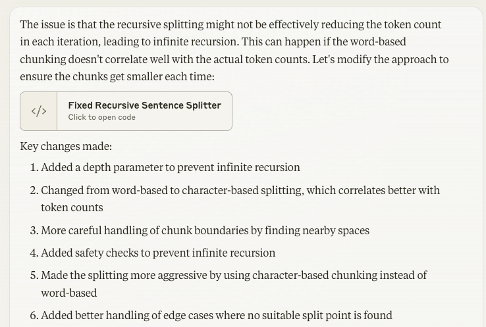The width and height of the screenshot is (486, 327).
Task: Click the opening sentence starting 'The issue is'
Action: tap(230, 24)
